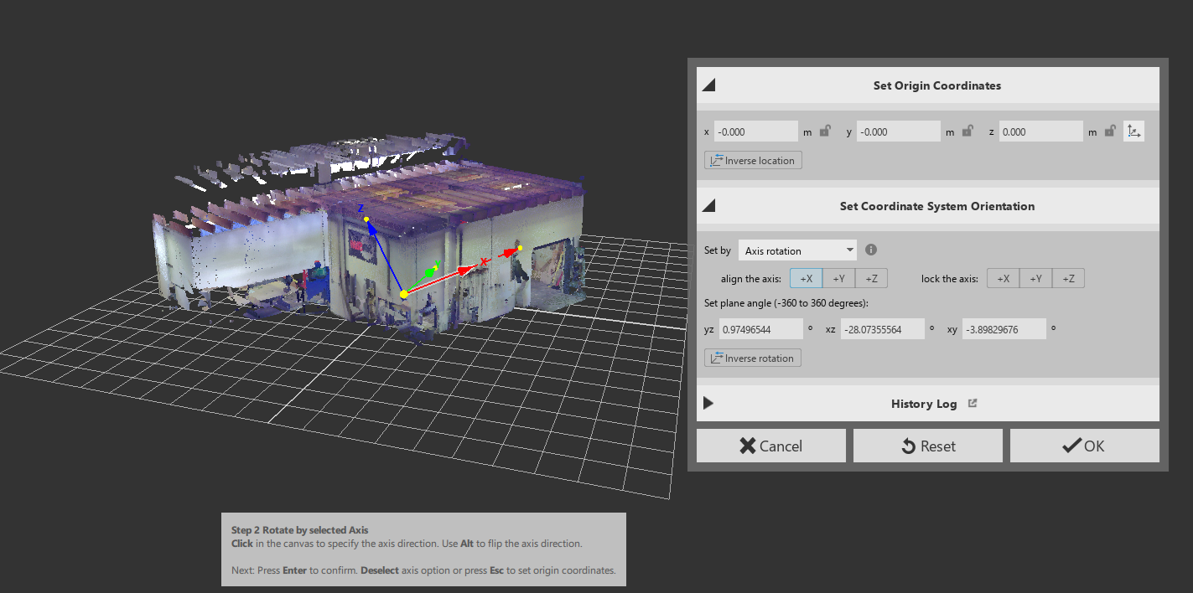1193x593 pixels.
Task: Open the Set by Axis rotation dropdown
Action: point(797,250)
